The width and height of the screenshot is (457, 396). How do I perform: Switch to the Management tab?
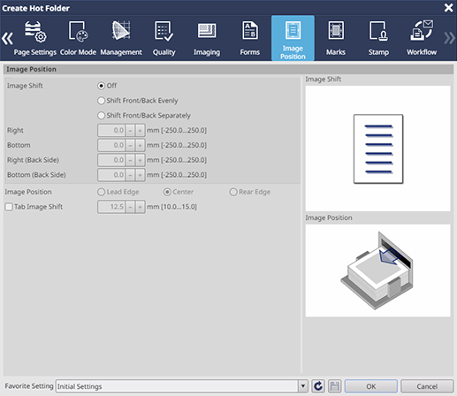(x=121, y=38)
